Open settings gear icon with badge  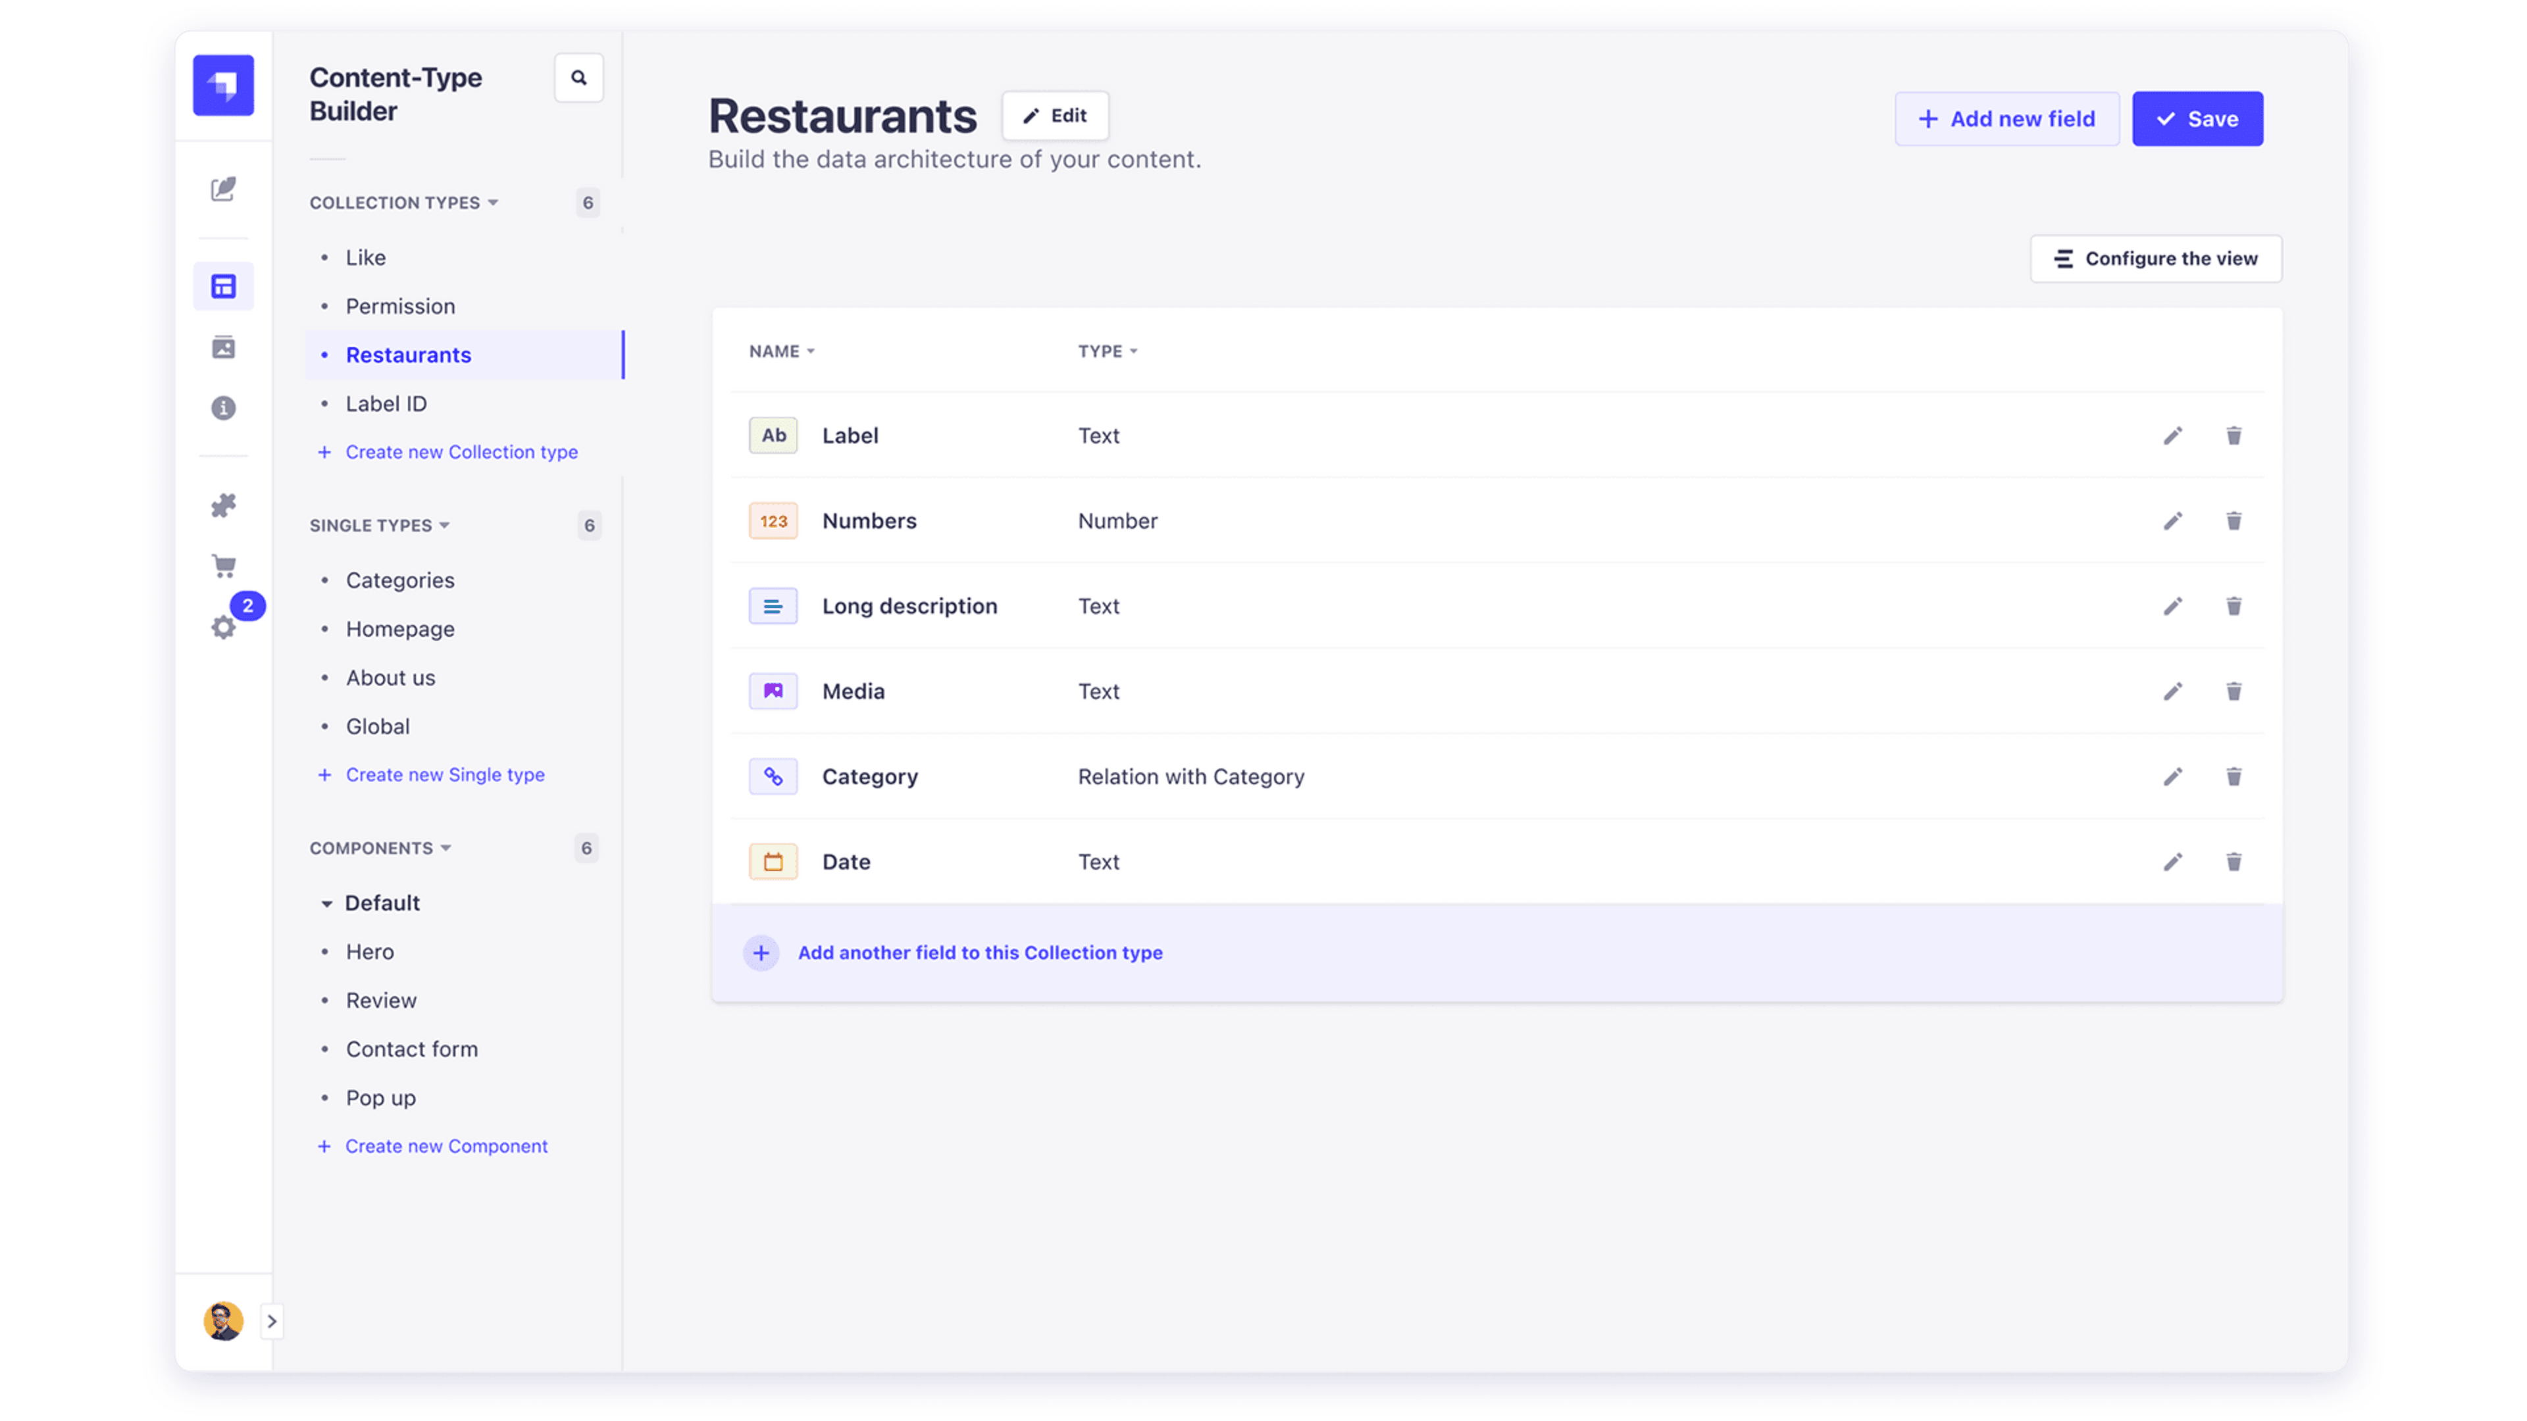[224, 627]
